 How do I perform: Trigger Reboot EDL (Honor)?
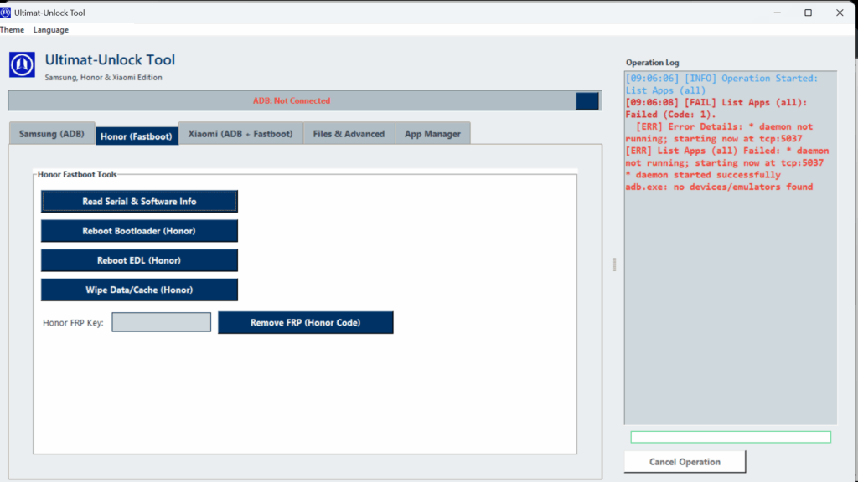coord(139,260)
